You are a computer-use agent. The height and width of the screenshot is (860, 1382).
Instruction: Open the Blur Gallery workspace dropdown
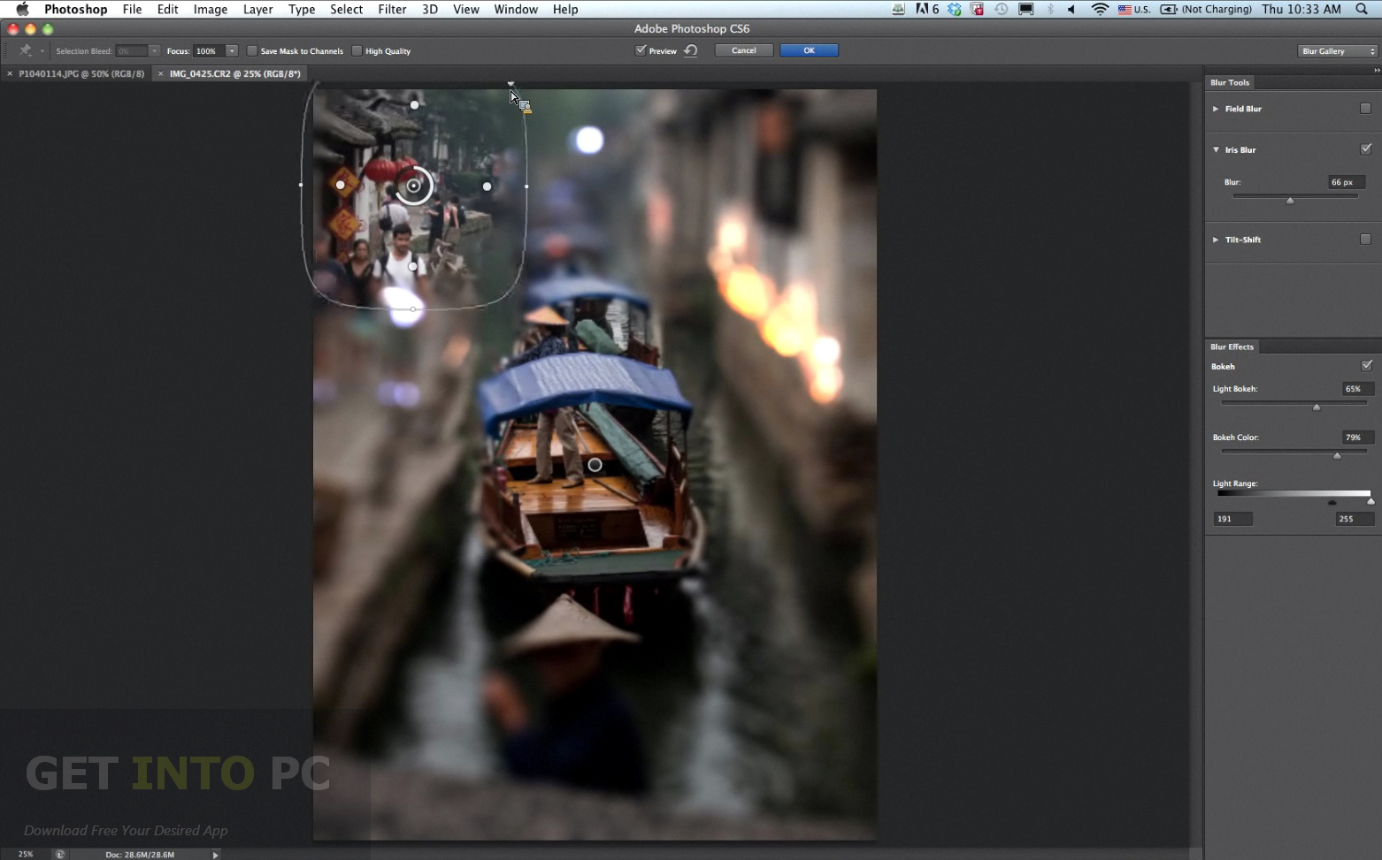pyautogui.click(x=1339, y=51)
